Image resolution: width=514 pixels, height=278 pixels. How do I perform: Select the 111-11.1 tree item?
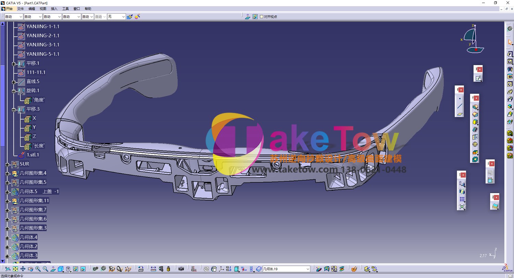(x=36, y=72)
